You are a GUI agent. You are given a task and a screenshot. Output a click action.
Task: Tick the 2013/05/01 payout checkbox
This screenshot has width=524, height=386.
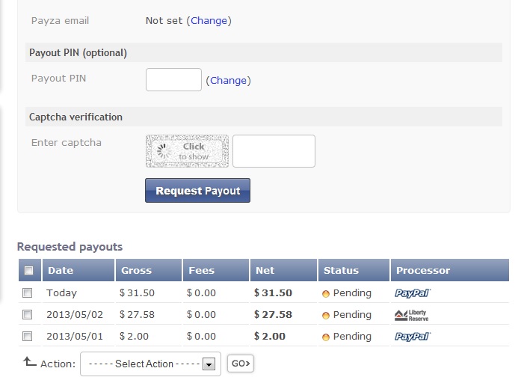(28, 337)
